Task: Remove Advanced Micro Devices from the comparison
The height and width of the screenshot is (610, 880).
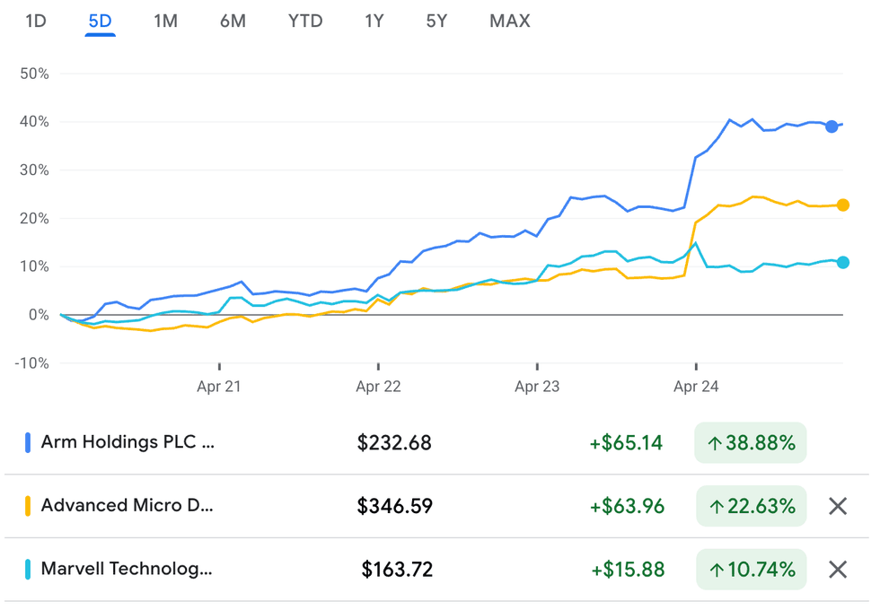Action: click(x=837, y=506)
